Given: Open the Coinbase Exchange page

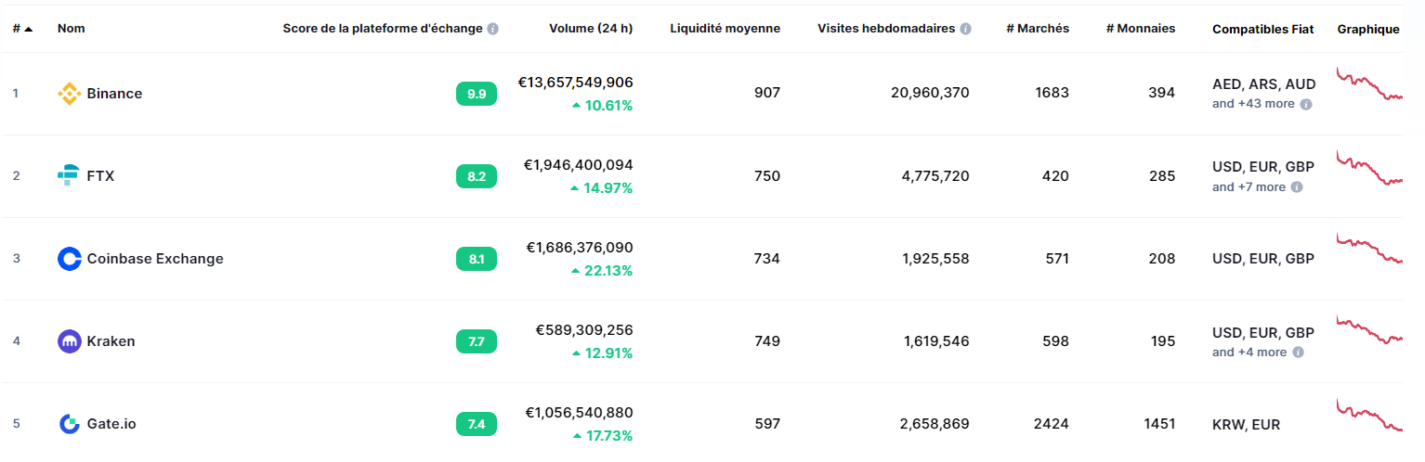Looking at the screenshot, I should pos(155,259).
